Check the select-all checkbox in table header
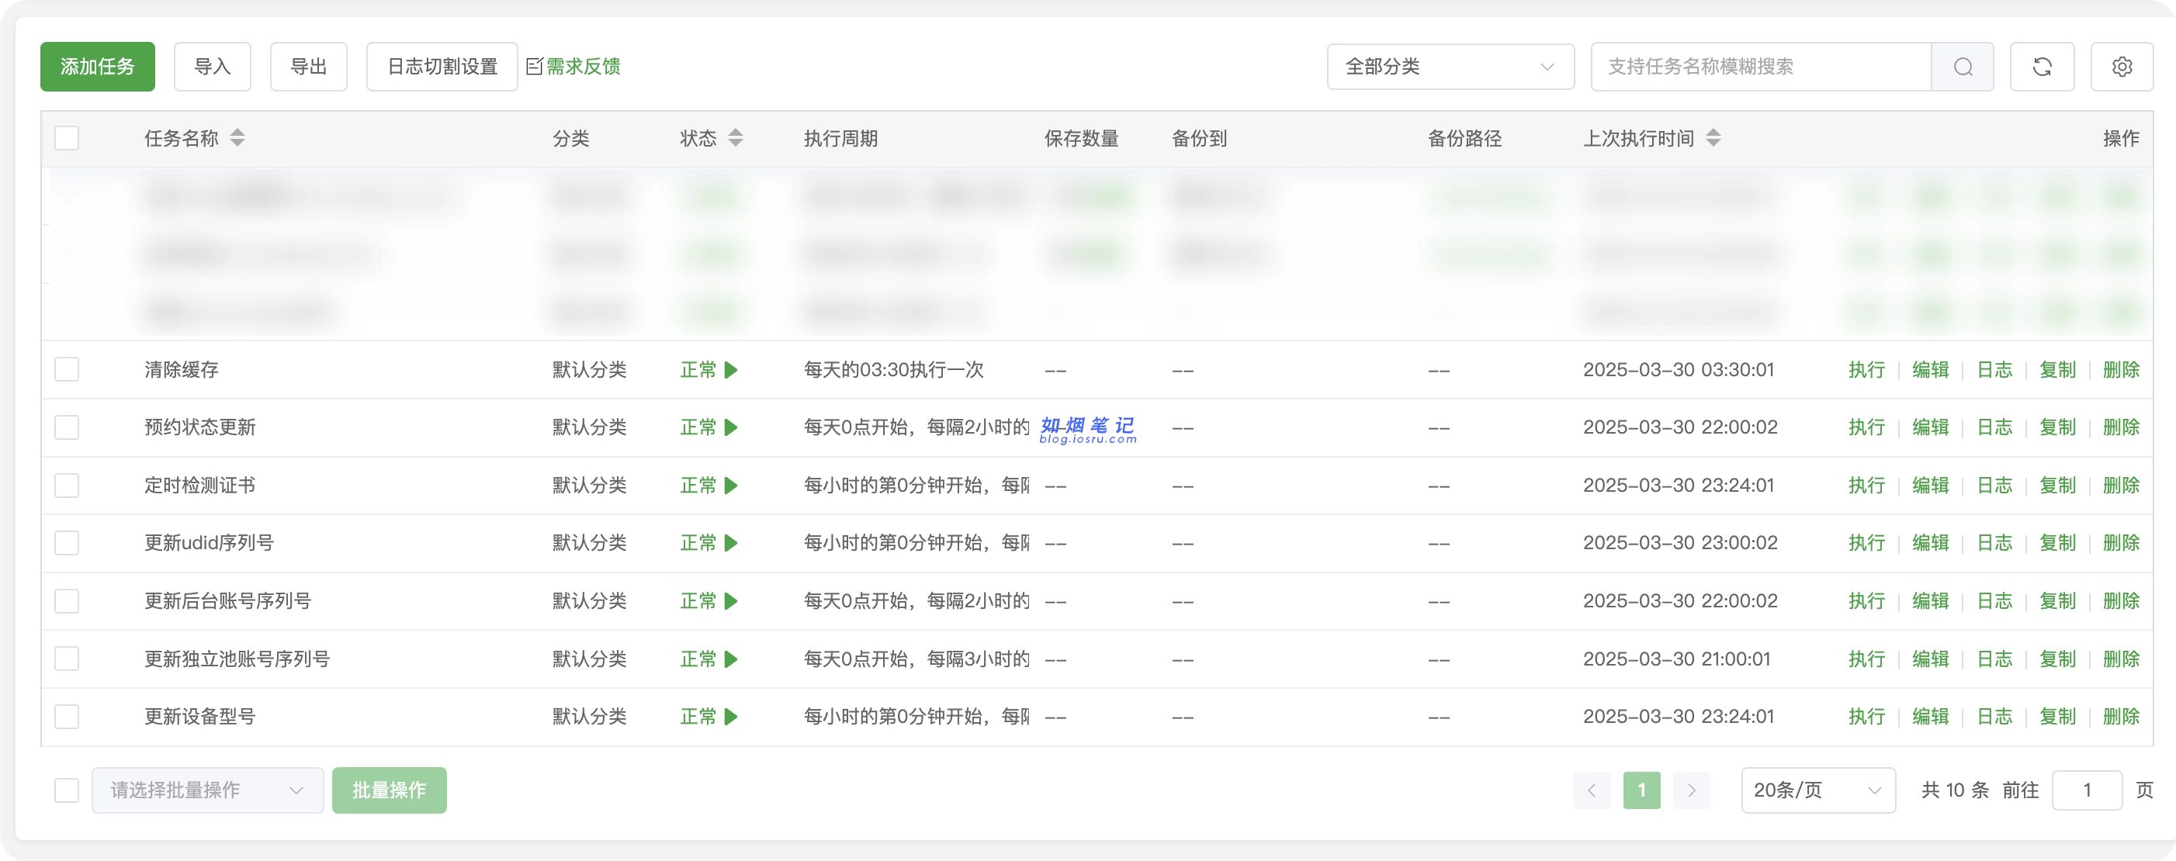This screenshot has width=2176, height=861. click(67, 137)
